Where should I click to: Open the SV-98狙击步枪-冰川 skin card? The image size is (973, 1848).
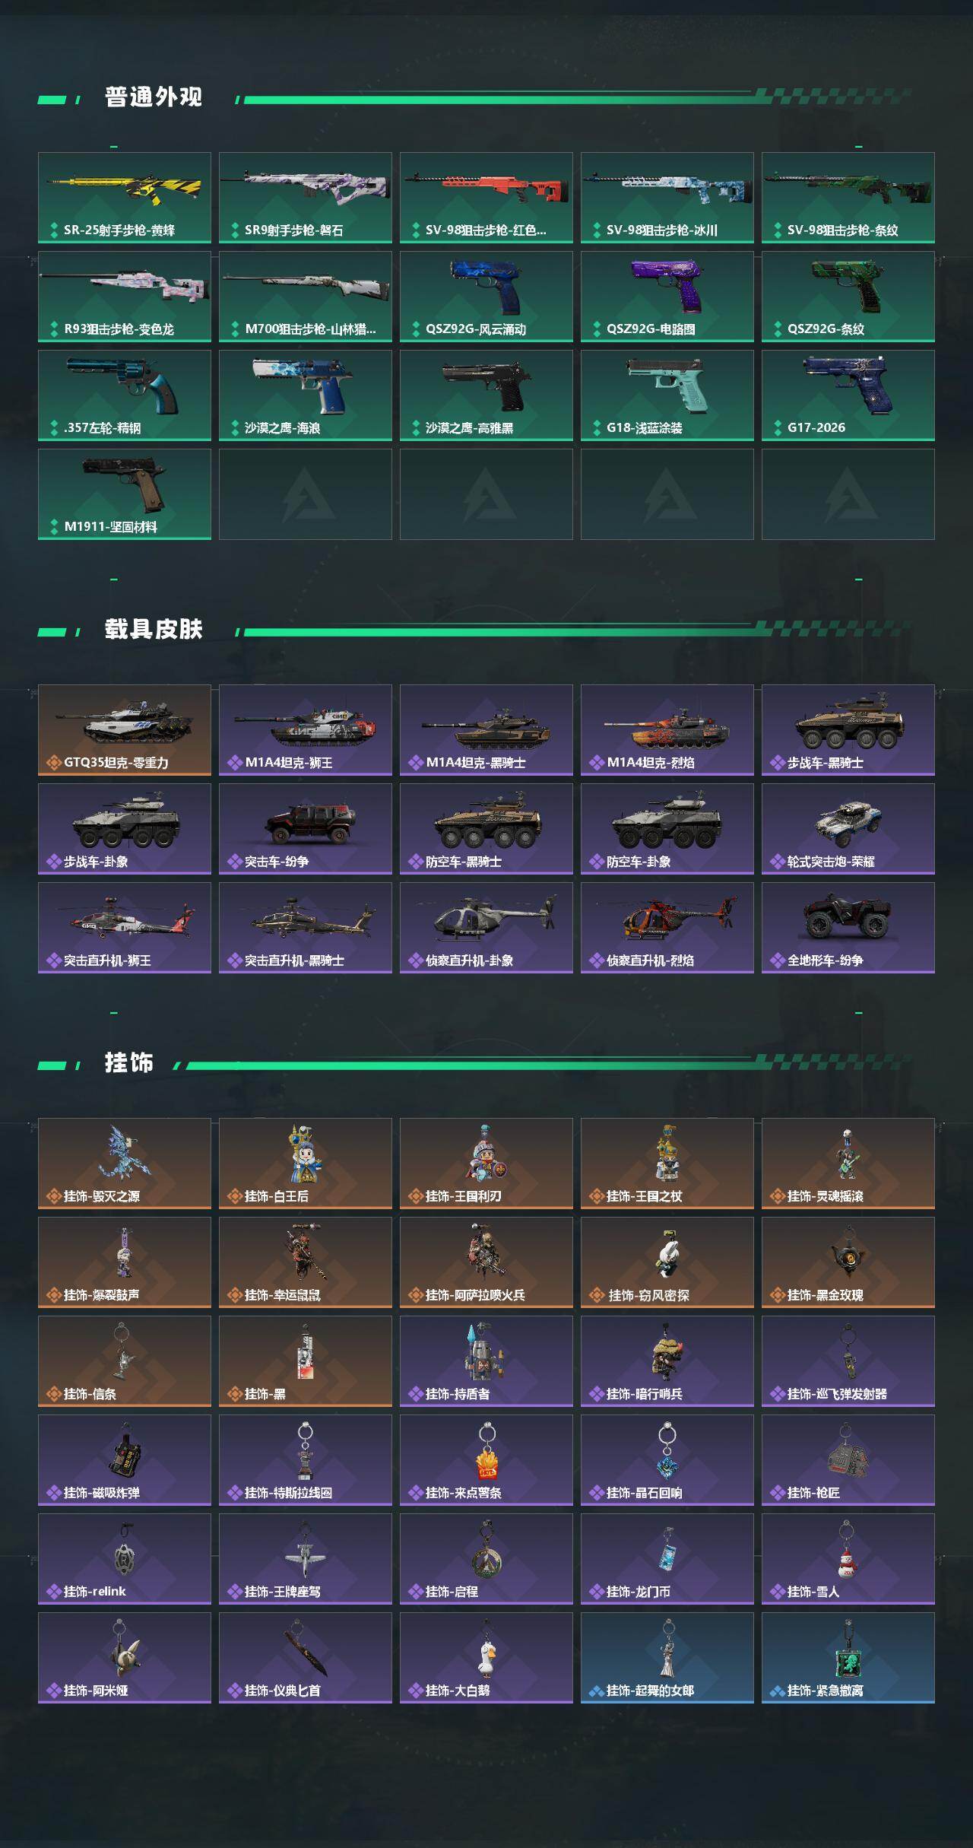click(667, 198)
